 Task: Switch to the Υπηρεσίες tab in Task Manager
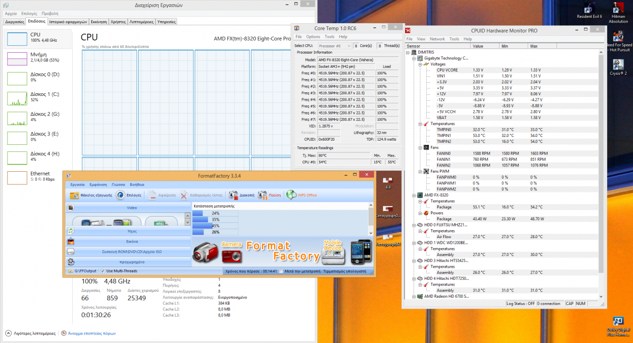tap(167, 22)
